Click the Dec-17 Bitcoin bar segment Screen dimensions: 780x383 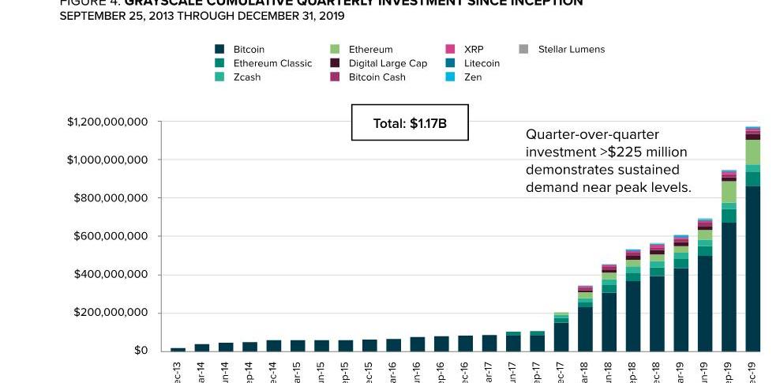click(x=561, y=337)
